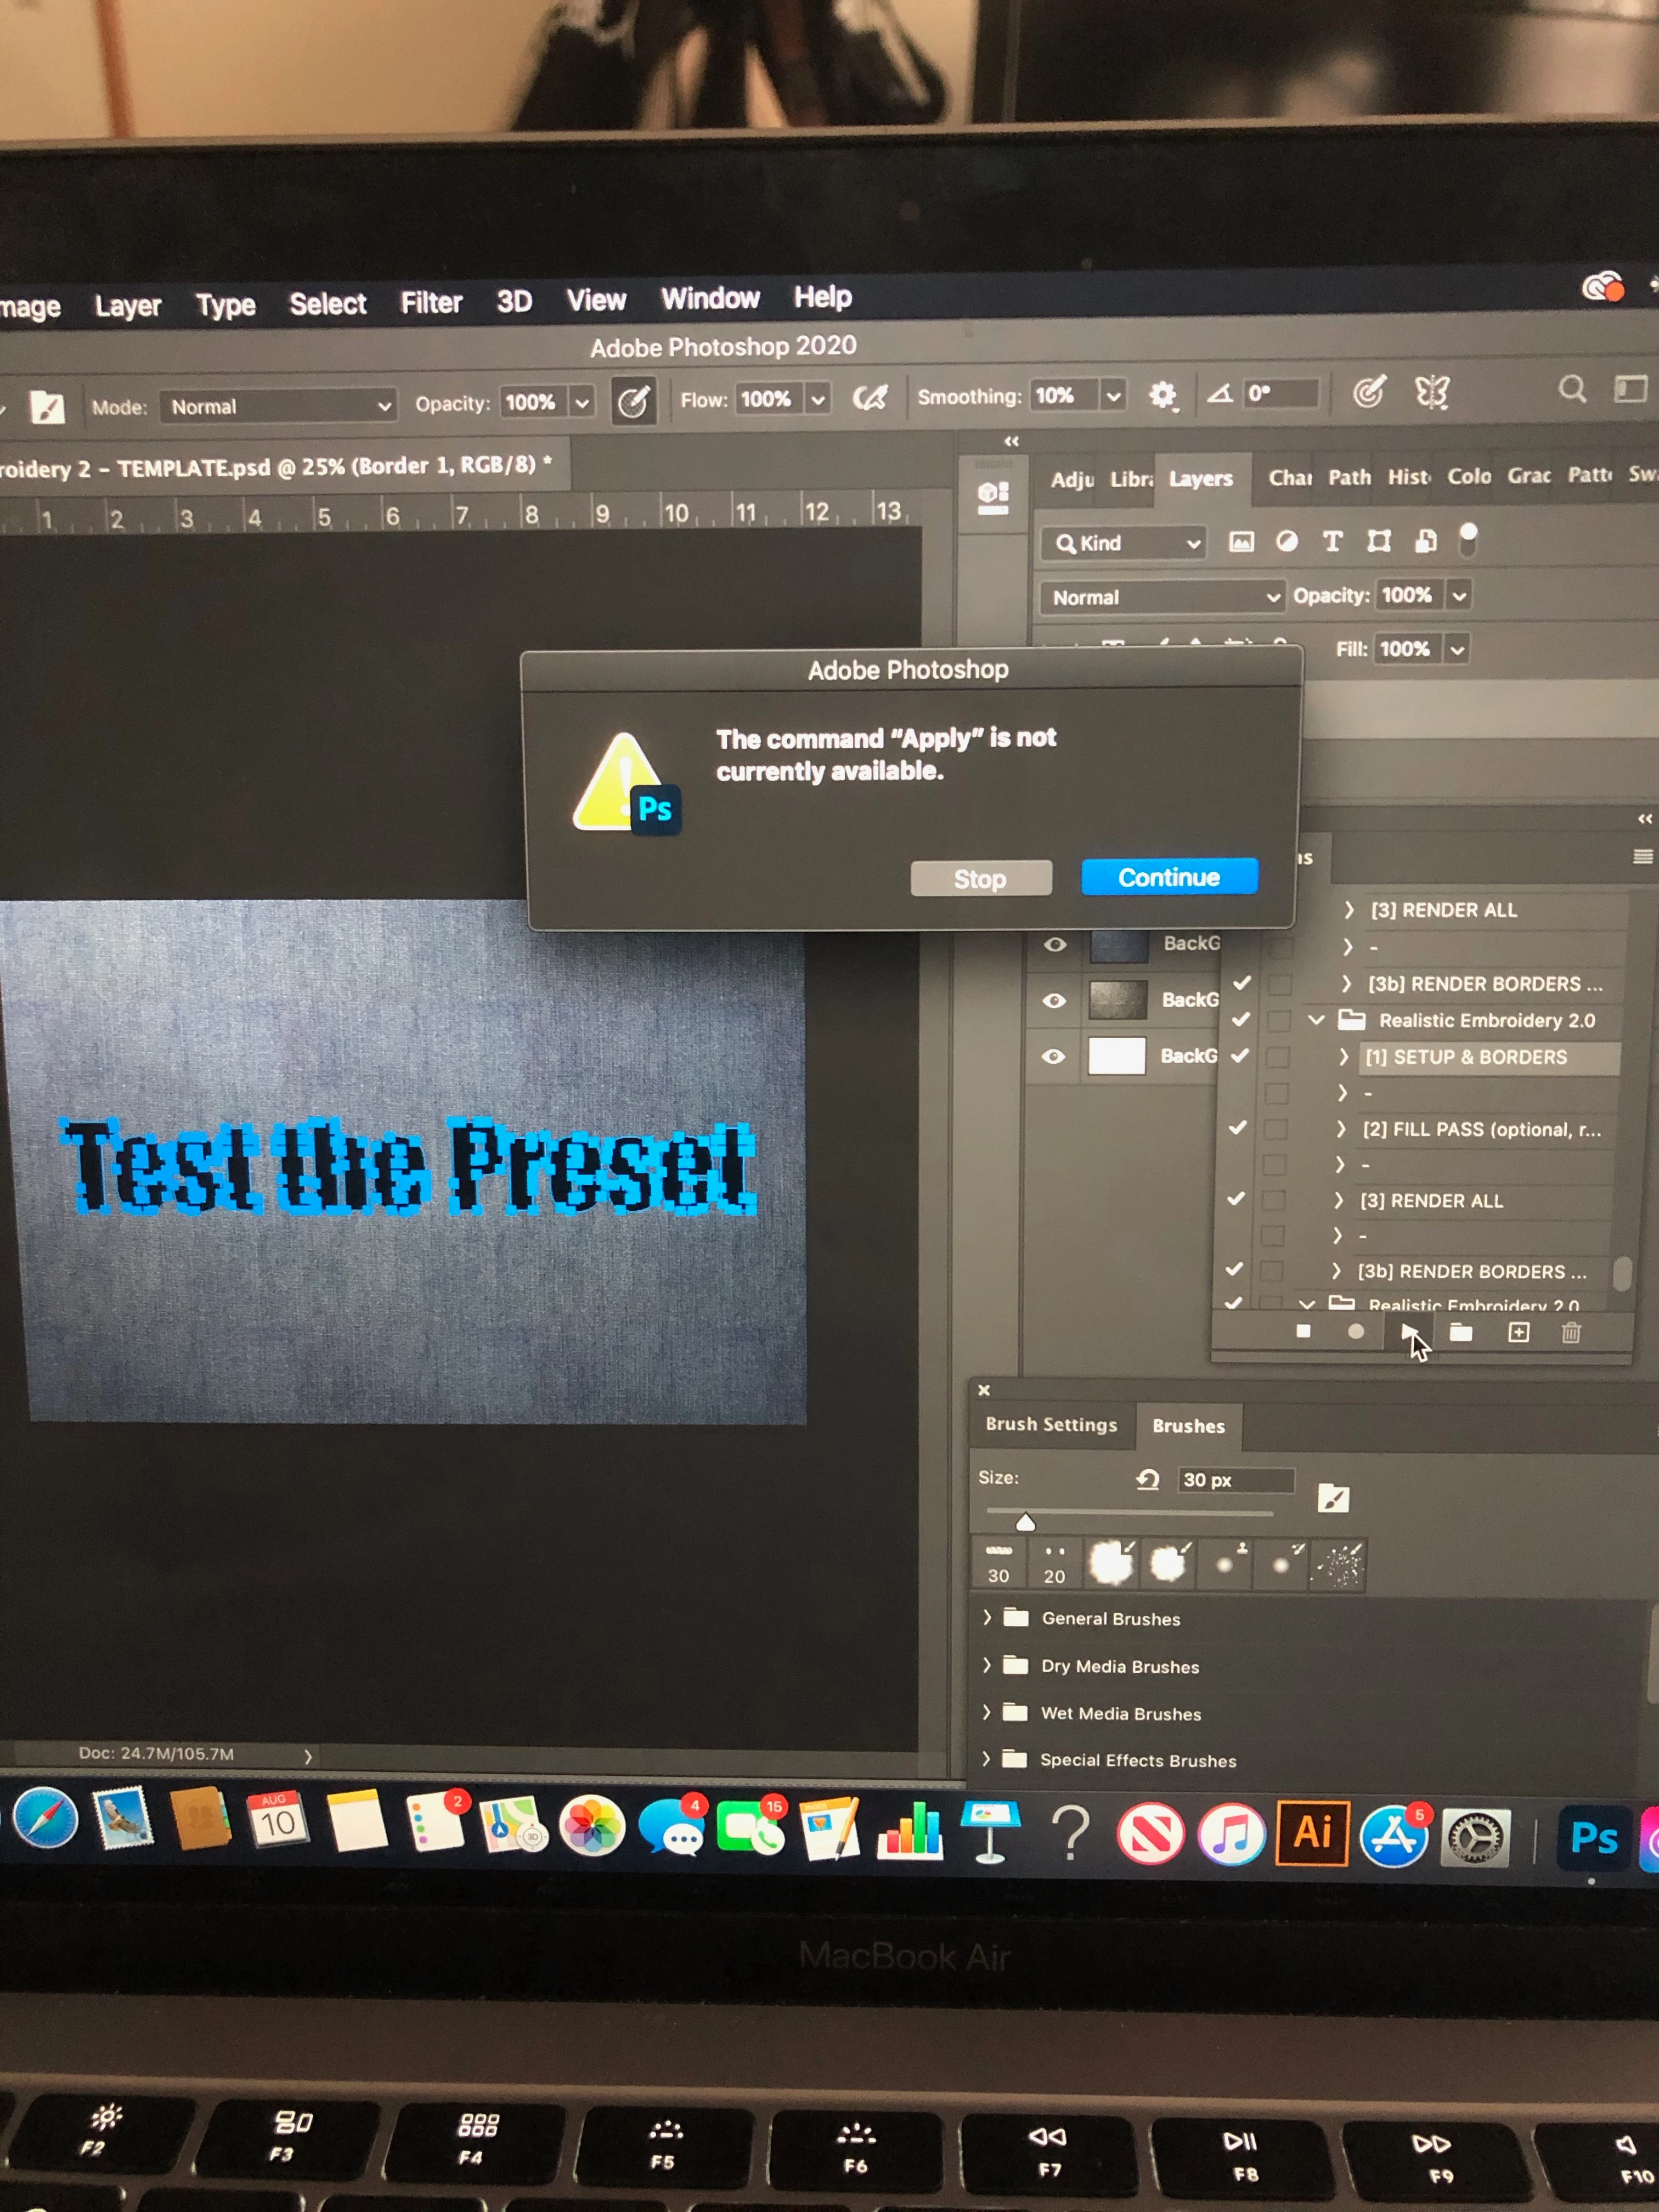Click the Stop button in dialog
Viewport: 1659px width, 2212px height.
(x=980, y=879)
